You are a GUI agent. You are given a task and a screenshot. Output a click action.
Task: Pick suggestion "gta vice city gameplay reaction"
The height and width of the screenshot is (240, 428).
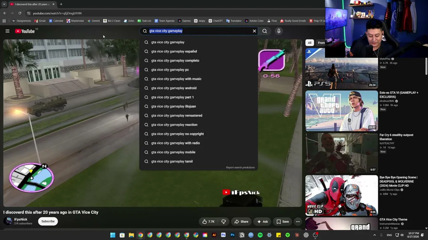(199, 125)
